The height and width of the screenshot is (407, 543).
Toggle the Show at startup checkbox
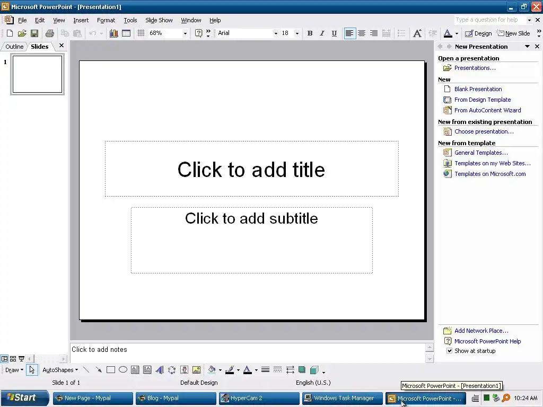click(x=450, y=351)
